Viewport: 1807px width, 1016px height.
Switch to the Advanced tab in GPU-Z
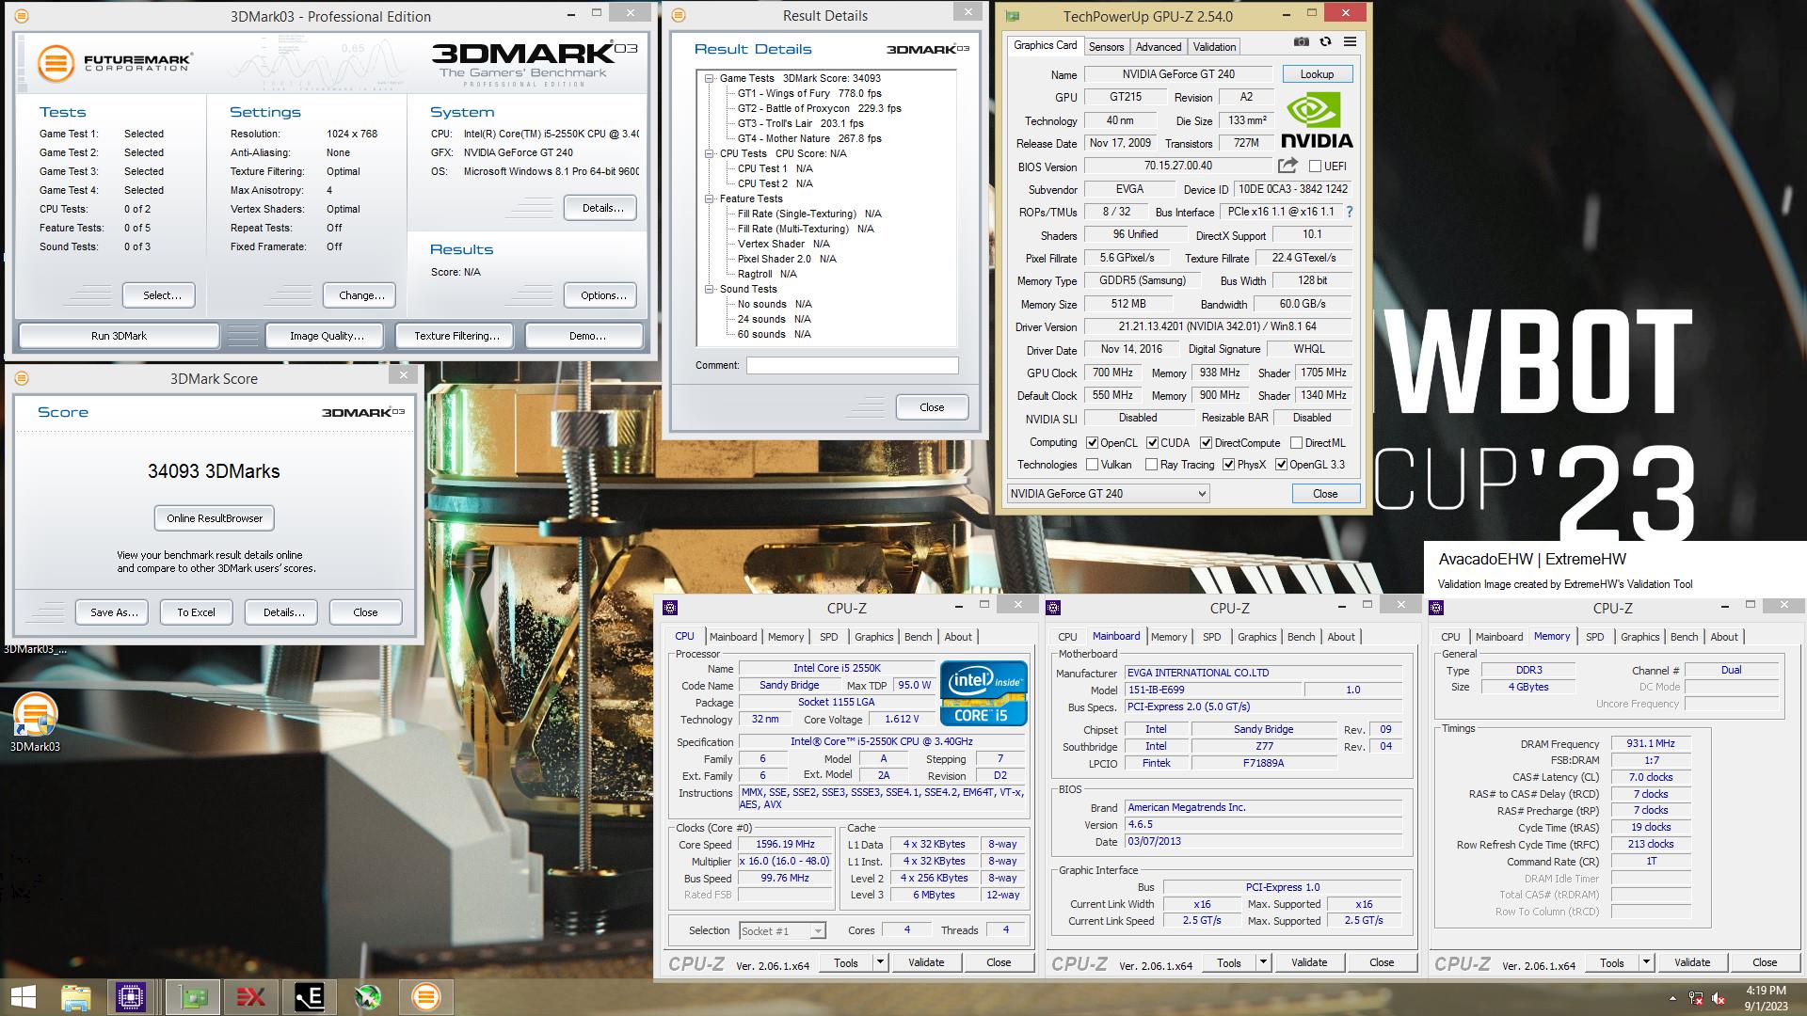pyautogui.click(x=1158, y=46)
